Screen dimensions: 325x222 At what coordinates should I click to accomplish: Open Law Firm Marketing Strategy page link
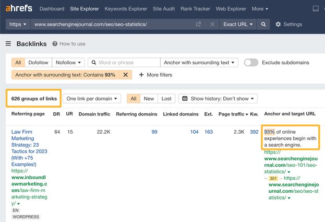(x=29, y=148)
